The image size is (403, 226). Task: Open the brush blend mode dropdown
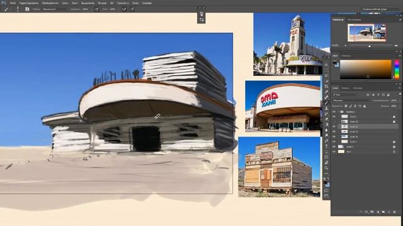click(x=55, y=9)
